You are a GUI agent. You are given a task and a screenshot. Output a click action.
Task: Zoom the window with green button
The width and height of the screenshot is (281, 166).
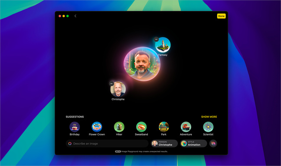[68, 16]
